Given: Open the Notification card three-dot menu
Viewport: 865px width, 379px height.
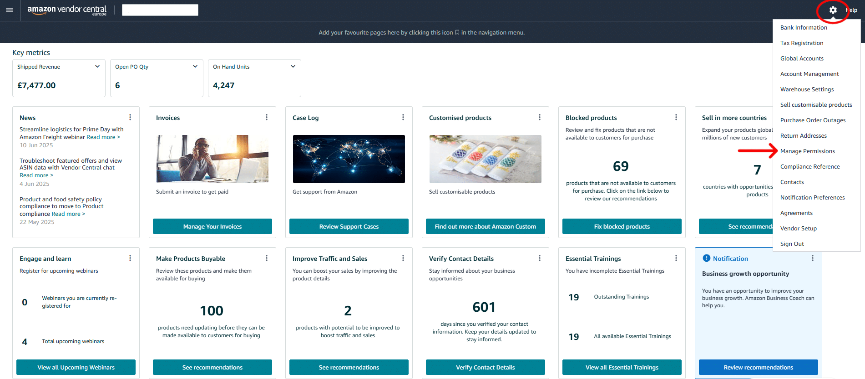Looking at the screenshot, I should (x=813, y=258).
